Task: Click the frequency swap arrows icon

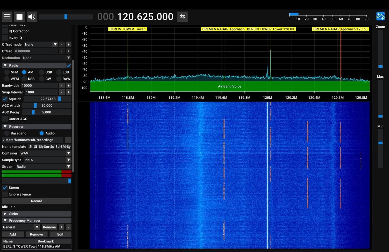Action: [x=182, y=16]
